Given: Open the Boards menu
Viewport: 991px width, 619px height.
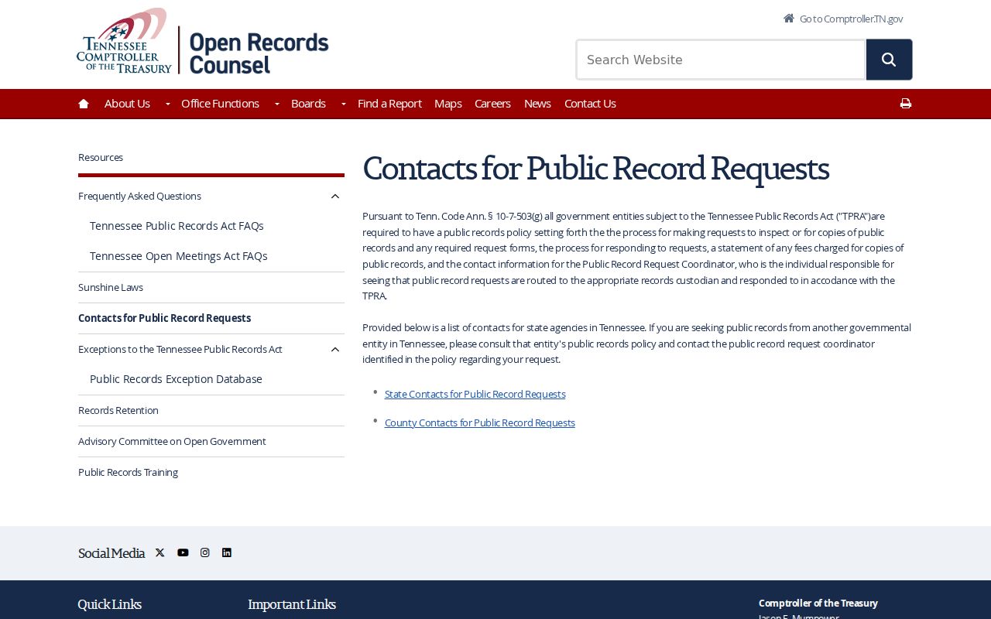Looking at the screenshot, I should tap(308, 104).
